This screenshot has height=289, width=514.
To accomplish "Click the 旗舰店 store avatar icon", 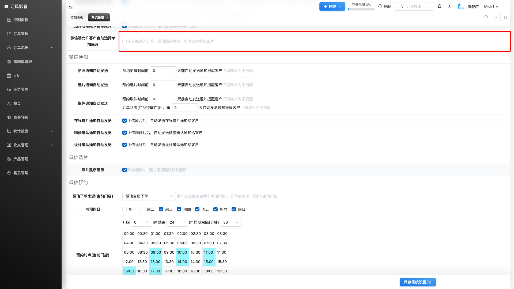I will pos(460,6).
